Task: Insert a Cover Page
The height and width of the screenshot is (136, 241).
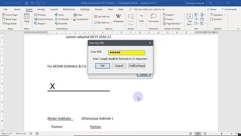Action: pyautogui.click(x=10, y=15)
